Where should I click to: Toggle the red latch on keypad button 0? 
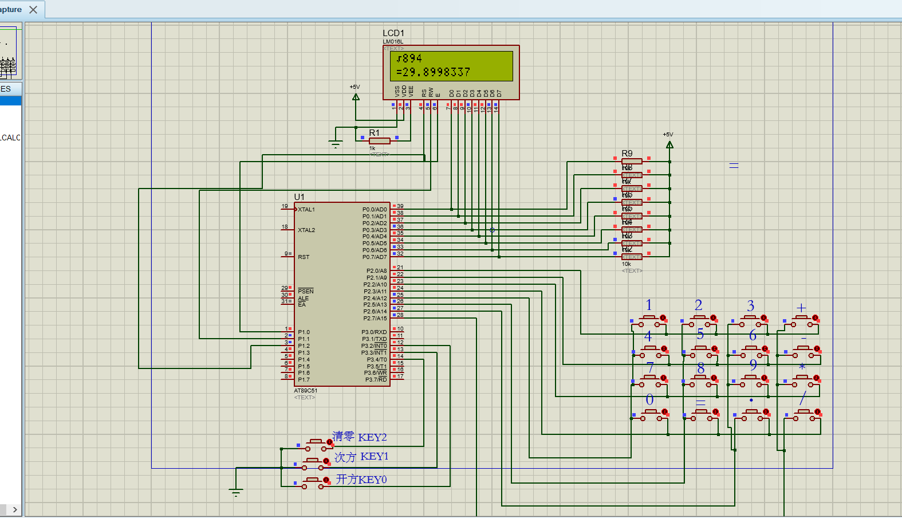pyautogui.click(x=664, y=412)
